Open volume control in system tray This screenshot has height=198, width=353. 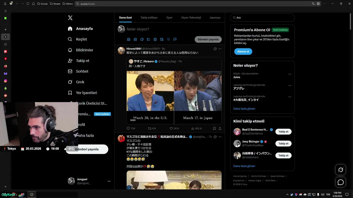[323, 194]
